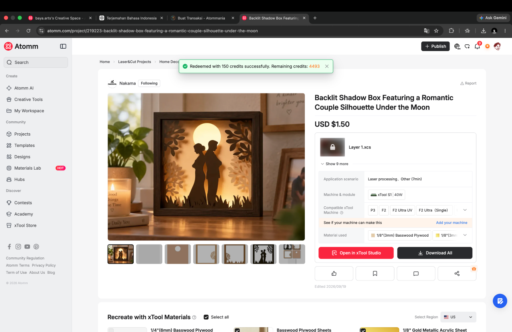The width and height of the screenshot is (512, 332).
Task: Collapse the sidebar with the panel icon
Action: click(x=63, y=46)
